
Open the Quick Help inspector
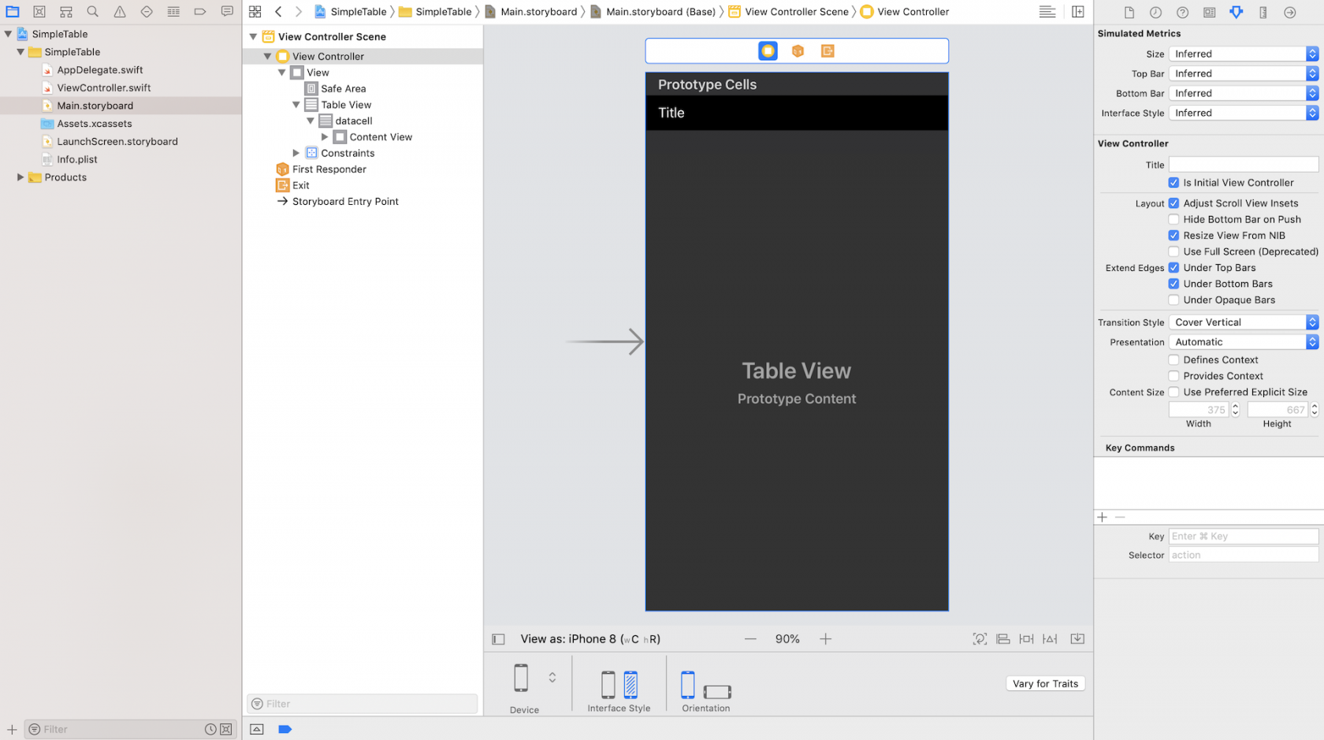(1181, 12)
